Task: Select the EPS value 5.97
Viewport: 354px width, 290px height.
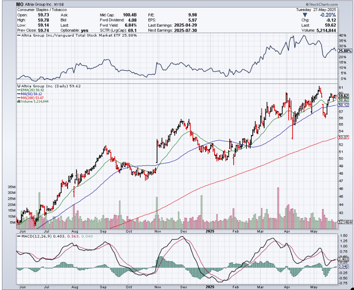Action: 193,20
